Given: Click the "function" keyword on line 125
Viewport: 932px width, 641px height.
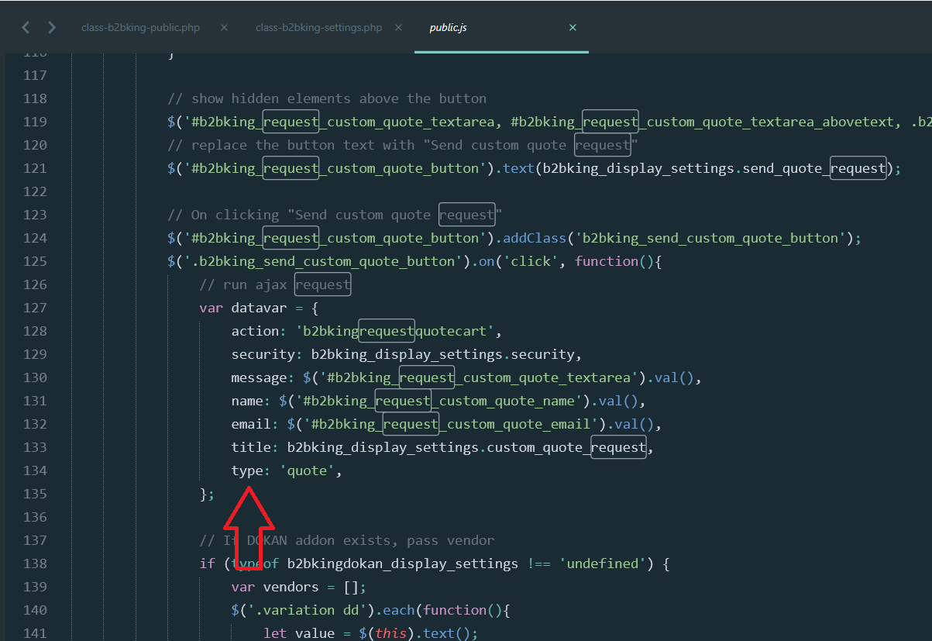Looking at the screenshot, I should pyautogui.click(x=607, y=261).
